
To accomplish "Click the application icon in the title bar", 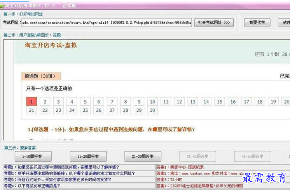I will (2, 5).
